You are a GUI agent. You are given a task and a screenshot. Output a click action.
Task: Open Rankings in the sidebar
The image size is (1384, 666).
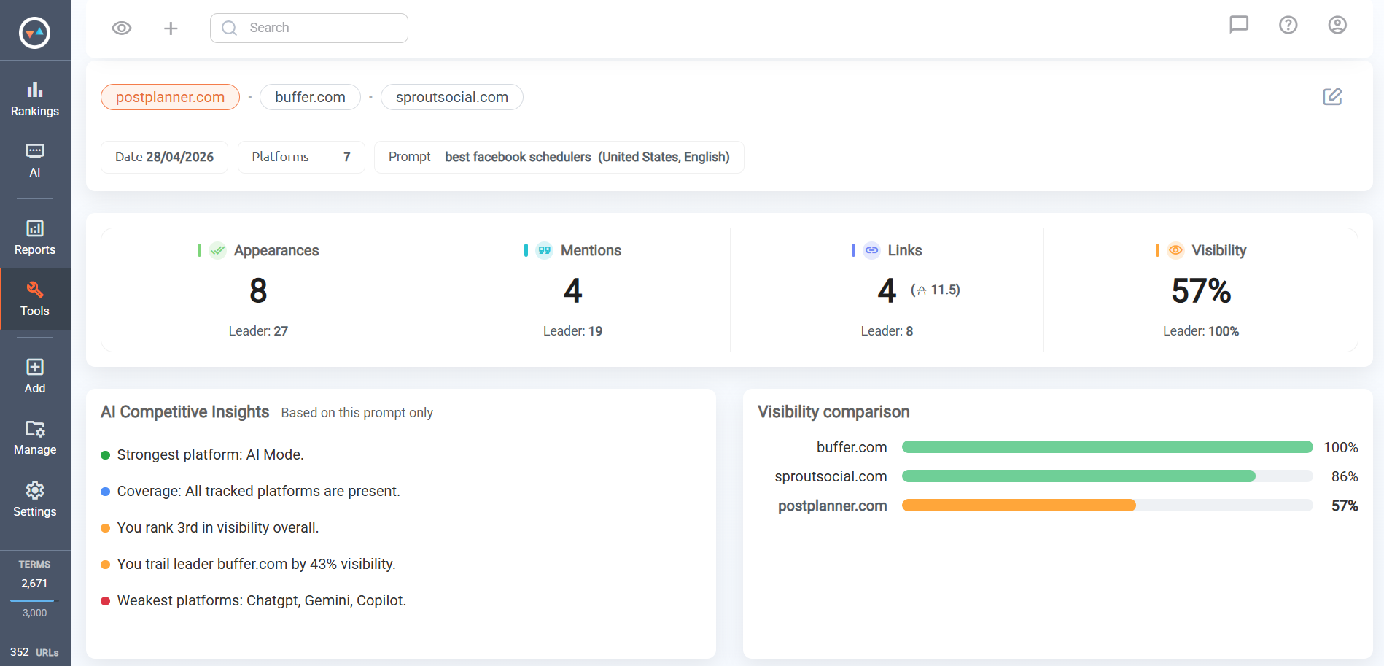(35, 100)
